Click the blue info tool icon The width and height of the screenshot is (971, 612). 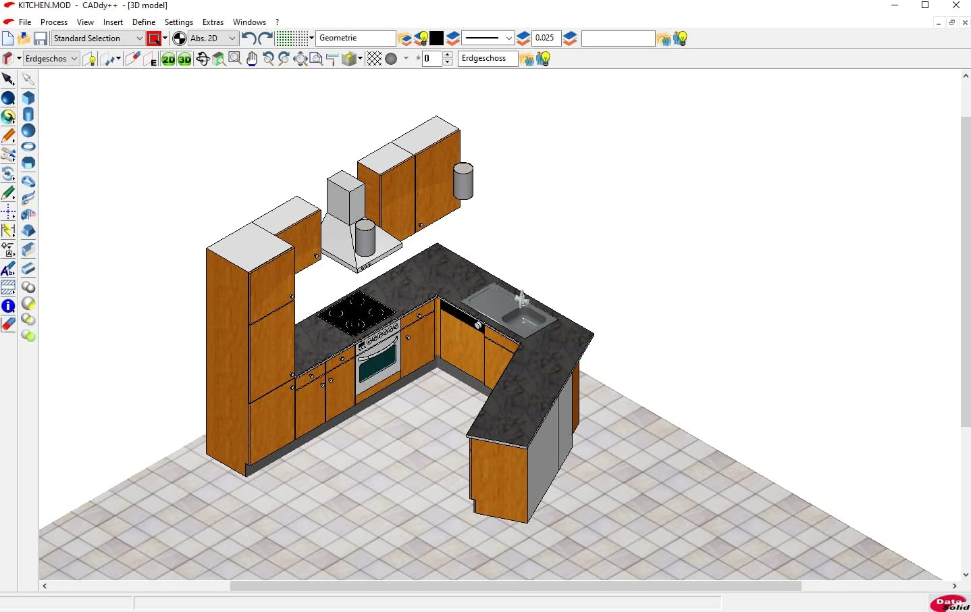pos(7,305)
